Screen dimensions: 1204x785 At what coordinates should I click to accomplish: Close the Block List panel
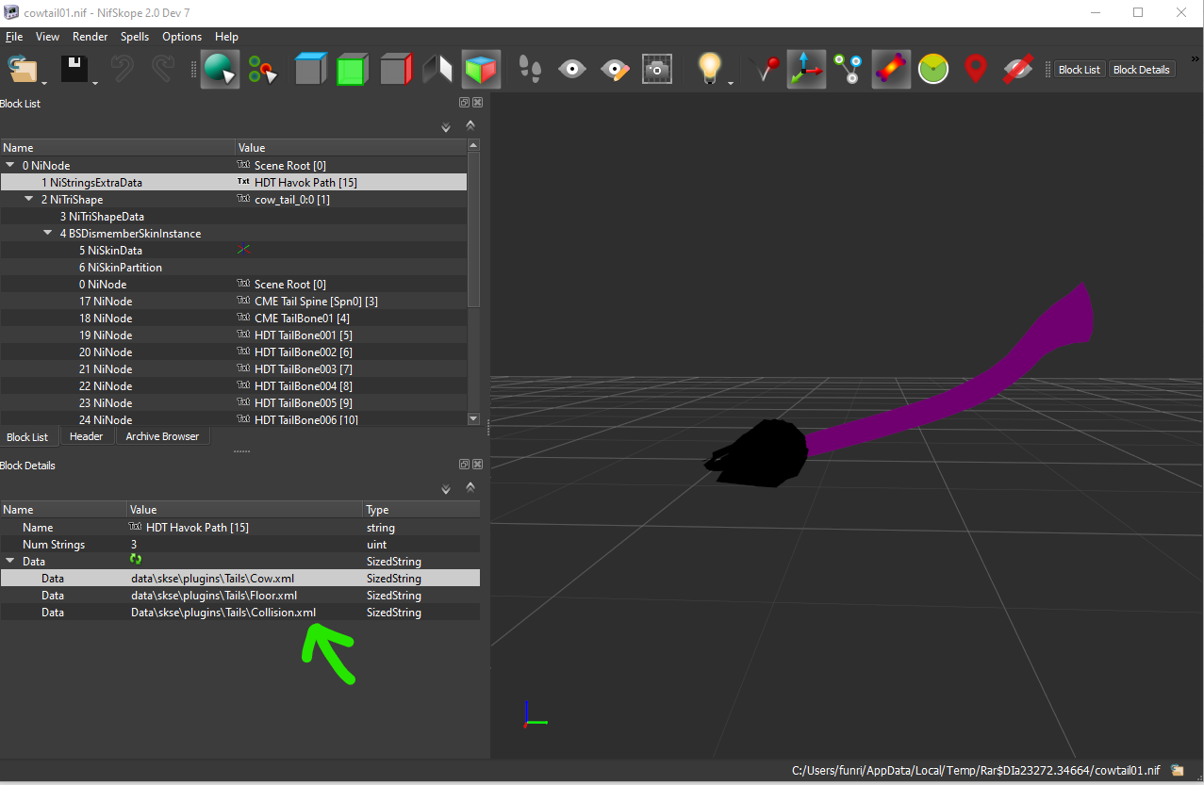pos(477,103)
